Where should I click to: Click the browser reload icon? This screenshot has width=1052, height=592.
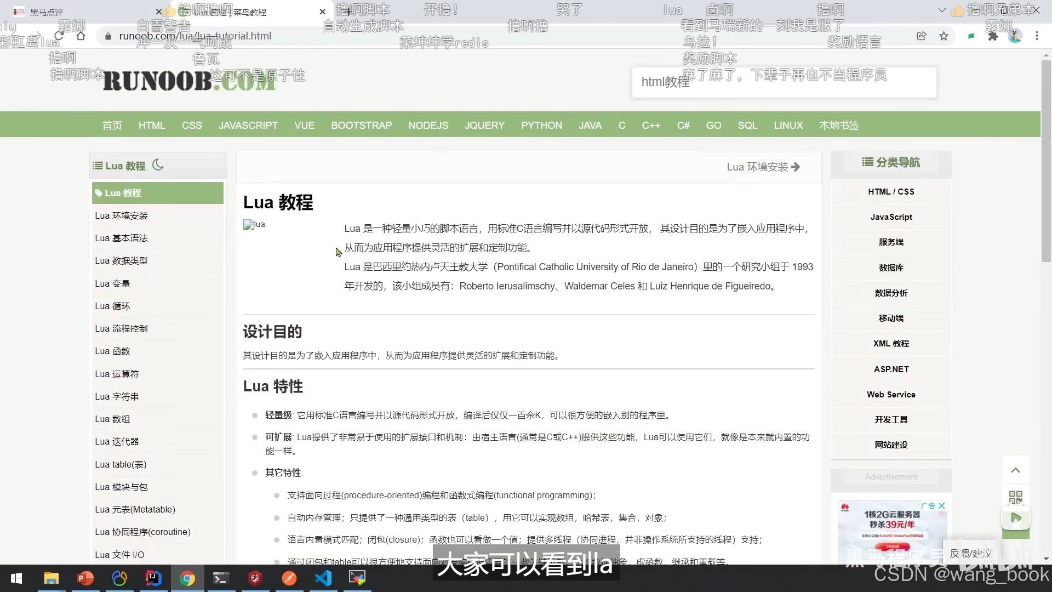pyautogui.click(x=59, y=36)
